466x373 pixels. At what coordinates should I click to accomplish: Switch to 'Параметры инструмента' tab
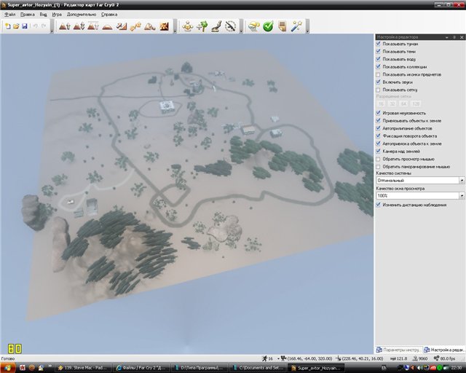click(x=398, y=349)
